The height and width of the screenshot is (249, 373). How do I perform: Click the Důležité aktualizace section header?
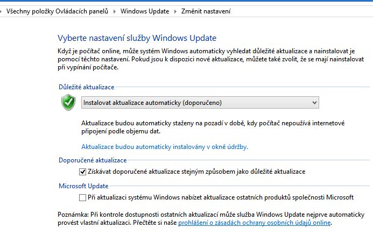click(x=86, y=87)
